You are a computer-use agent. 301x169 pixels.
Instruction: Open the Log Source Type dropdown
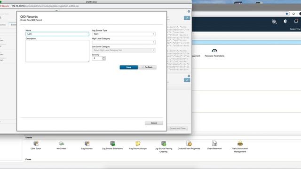tap(124, 34)
